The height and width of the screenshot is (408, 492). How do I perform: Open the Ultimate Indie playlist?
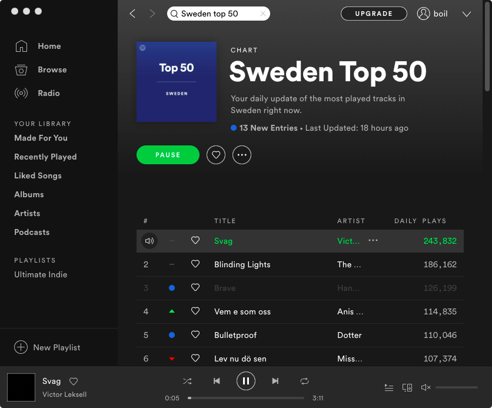point(41,274)
